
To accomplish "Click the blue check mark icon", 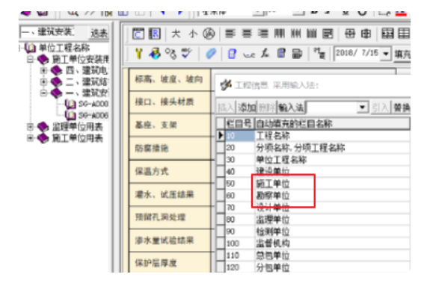I will 187,53.
